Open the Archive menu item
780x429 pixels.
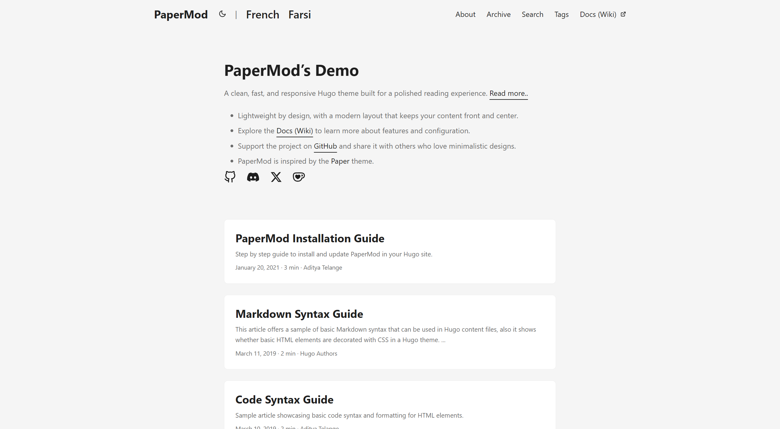click(x=498, y=14)
